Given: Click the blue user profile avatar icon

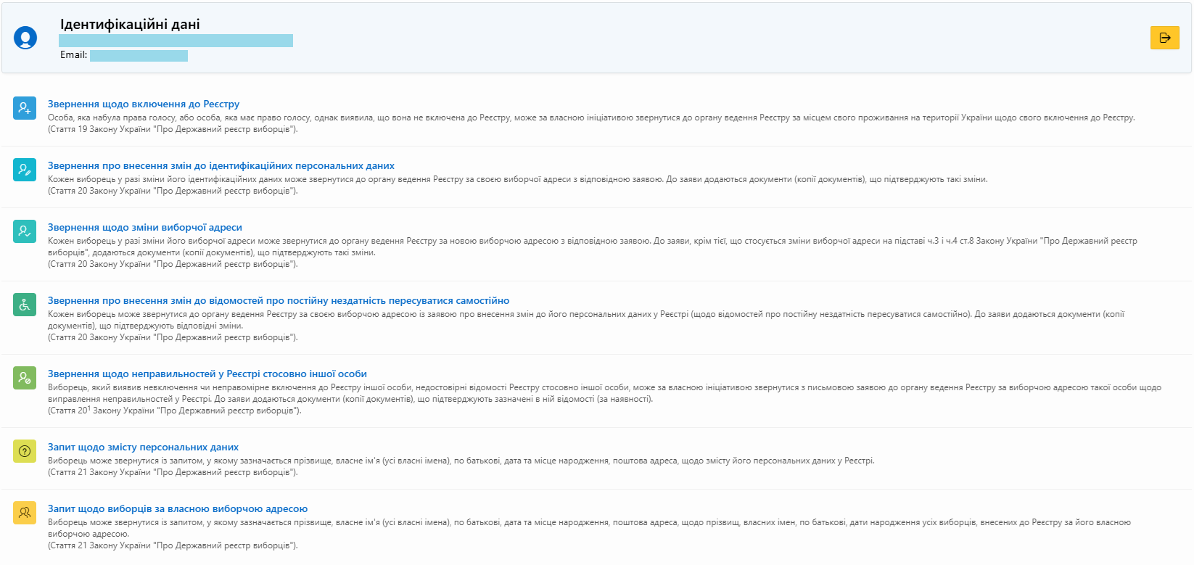Looking at the screenshot, I should coord(25,38).
